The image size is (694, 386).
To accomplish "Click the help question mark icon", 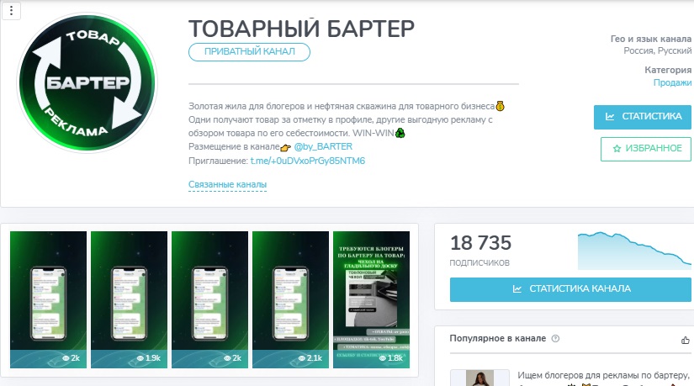I will tap(555, 339).
